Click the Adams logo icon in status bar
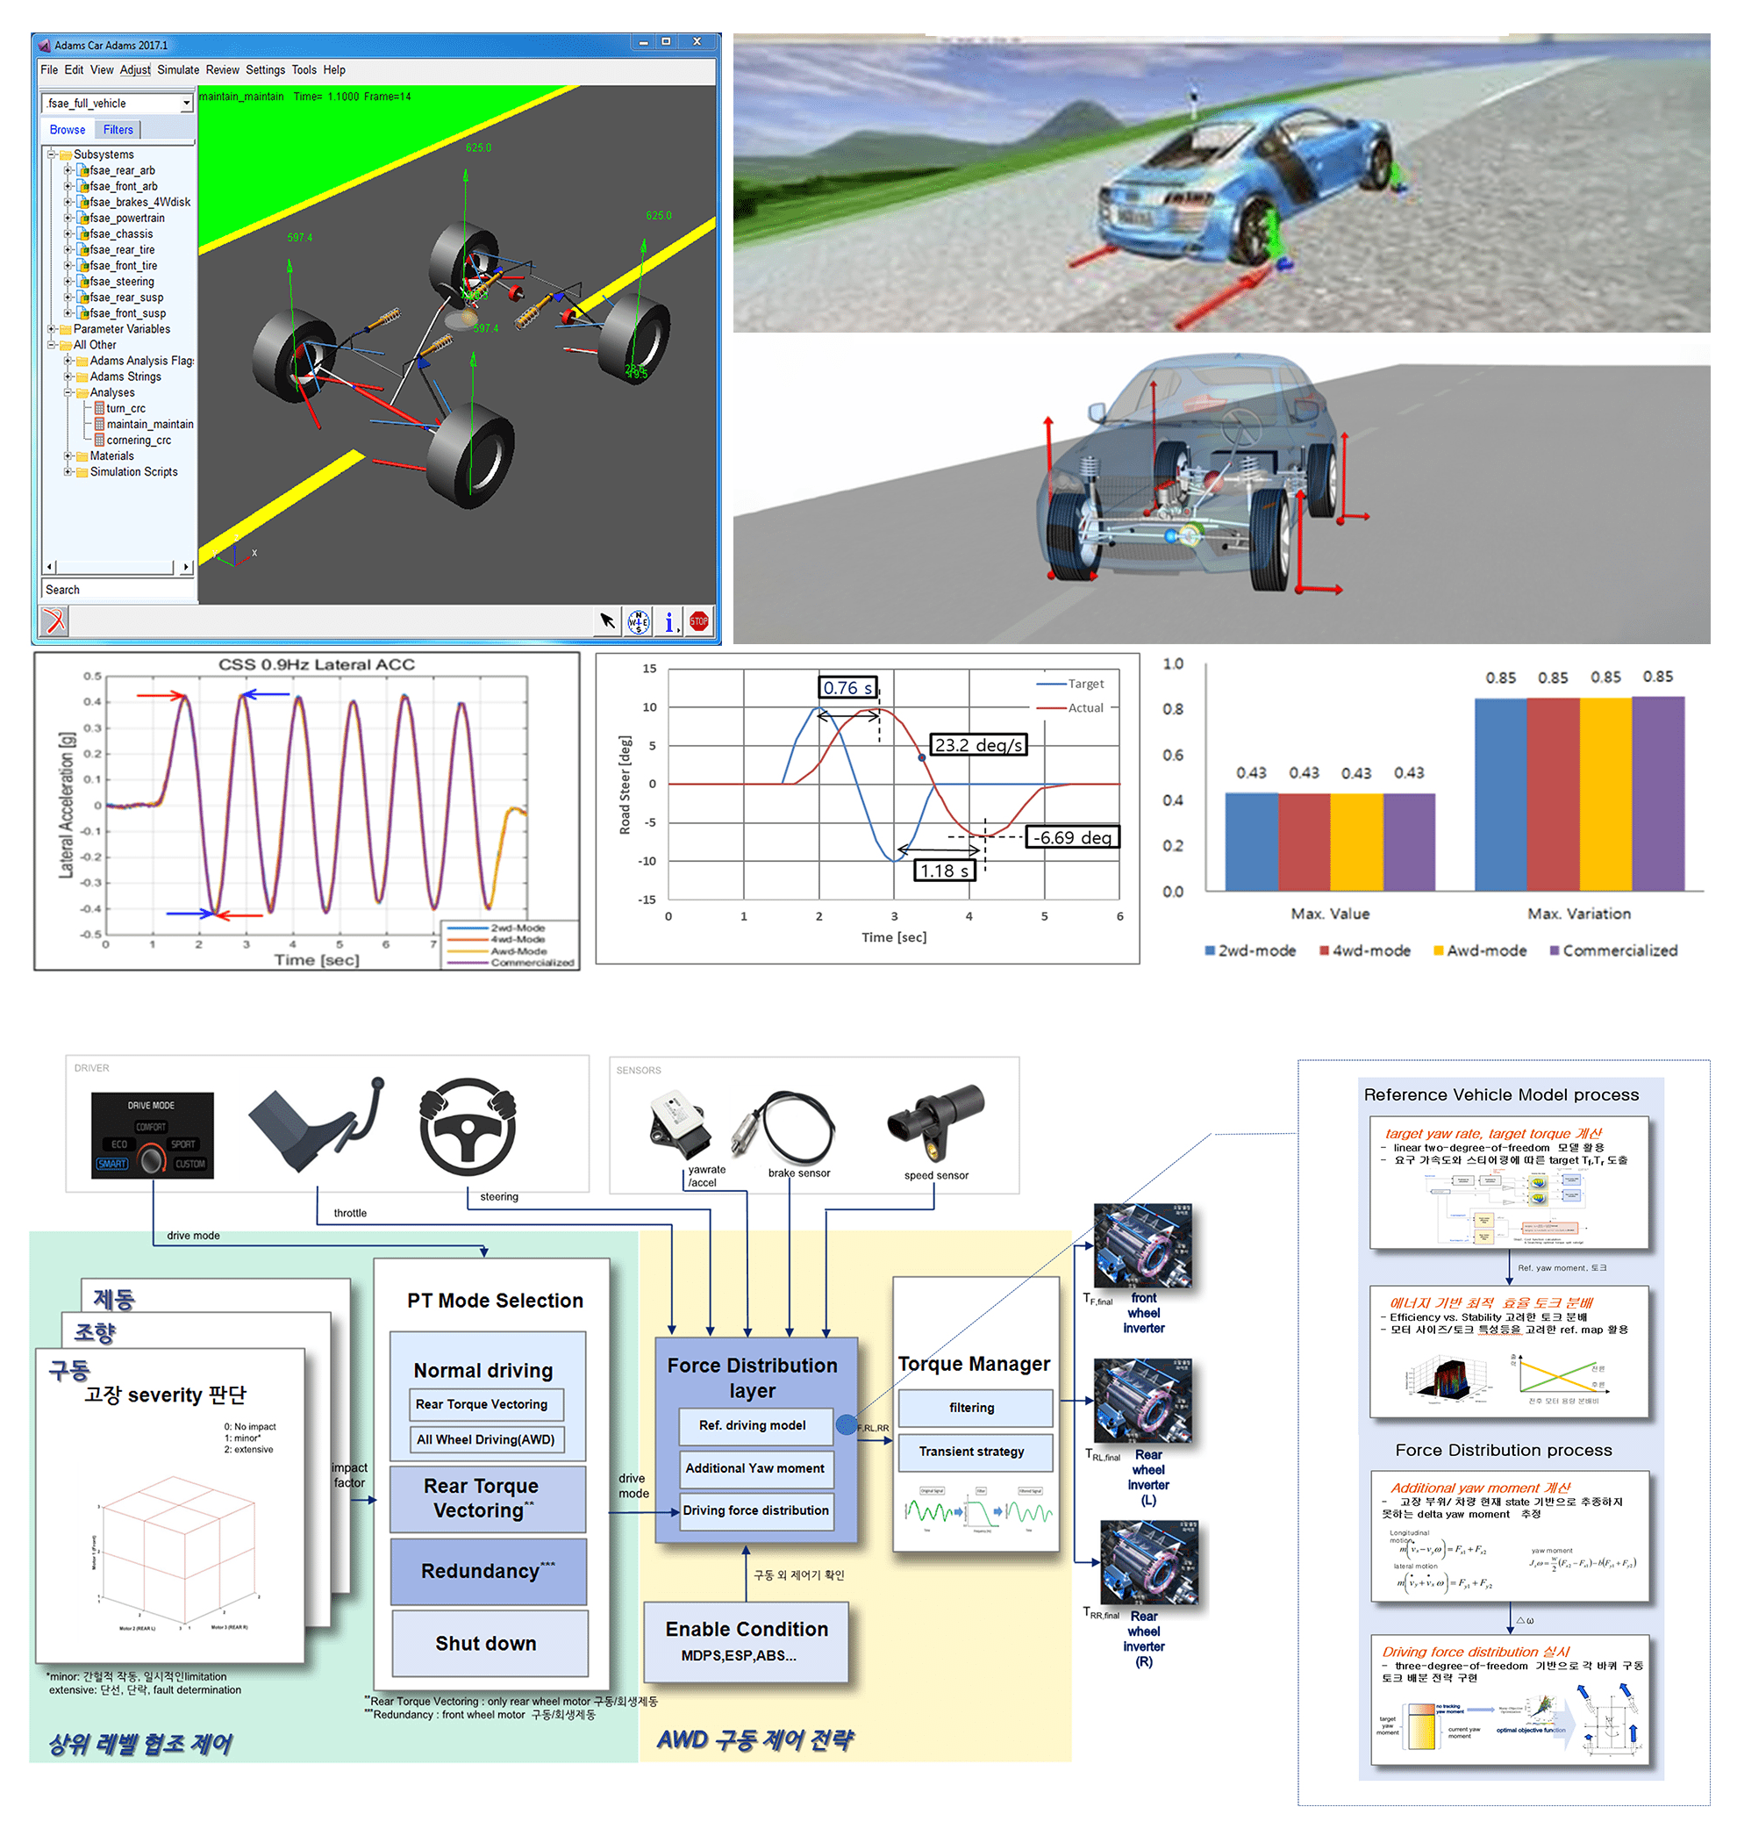 click(x=54, y=620)
